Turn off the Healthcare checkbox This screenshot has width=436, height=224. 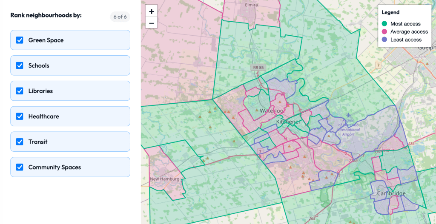click(20, 116)
